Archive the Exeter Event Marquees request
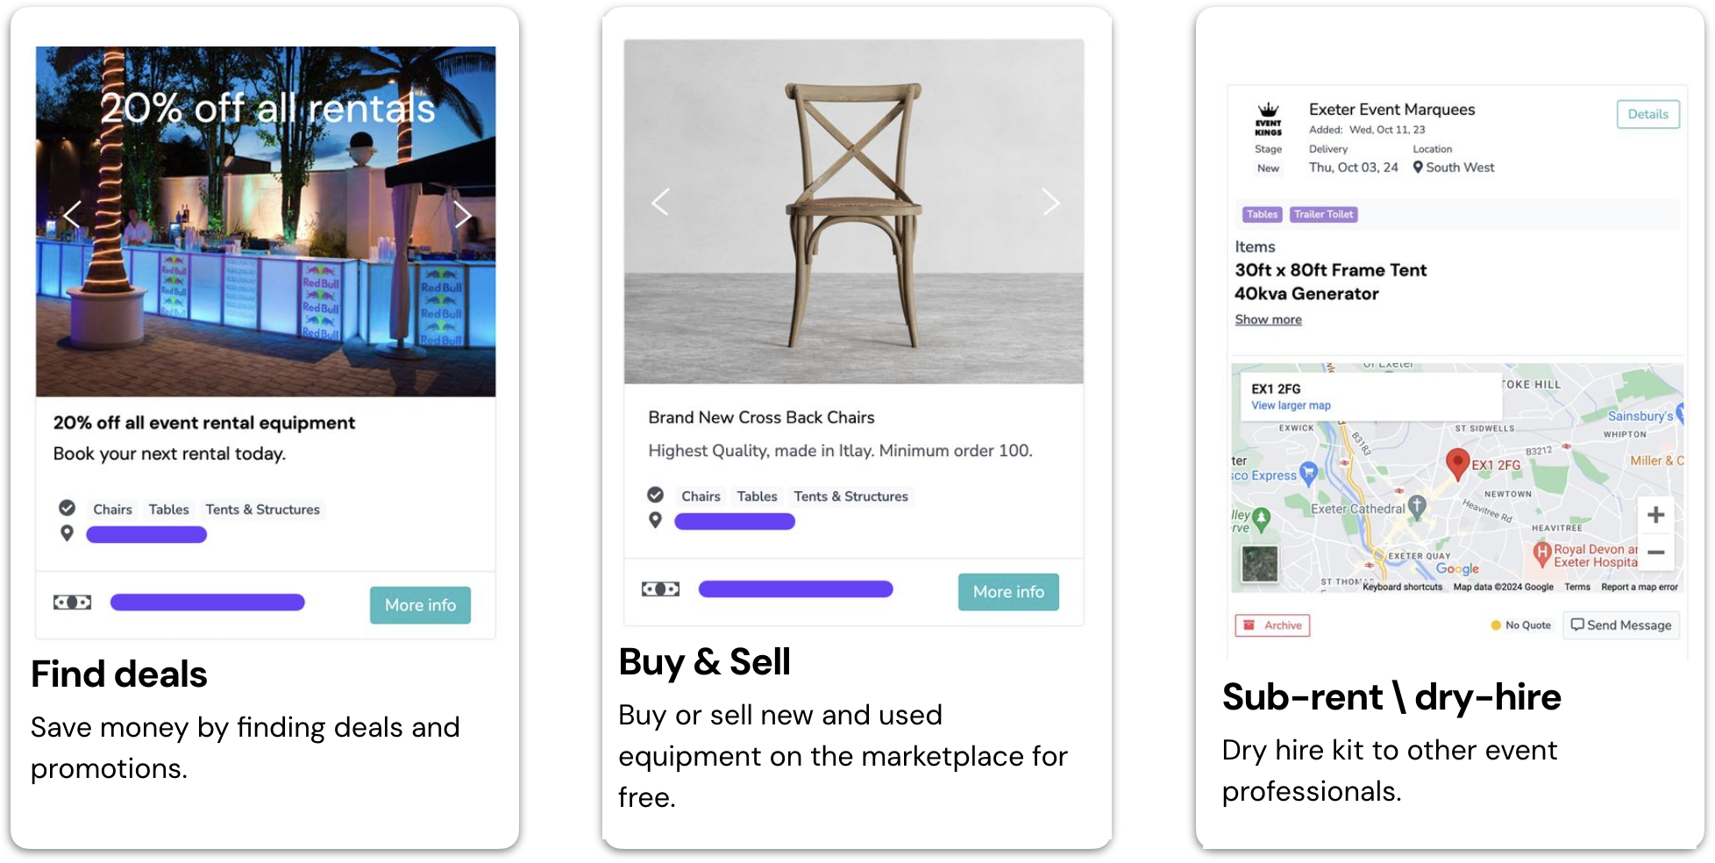The width and height of the screenshot is (1715, 863). click(x=1272, y=625)
